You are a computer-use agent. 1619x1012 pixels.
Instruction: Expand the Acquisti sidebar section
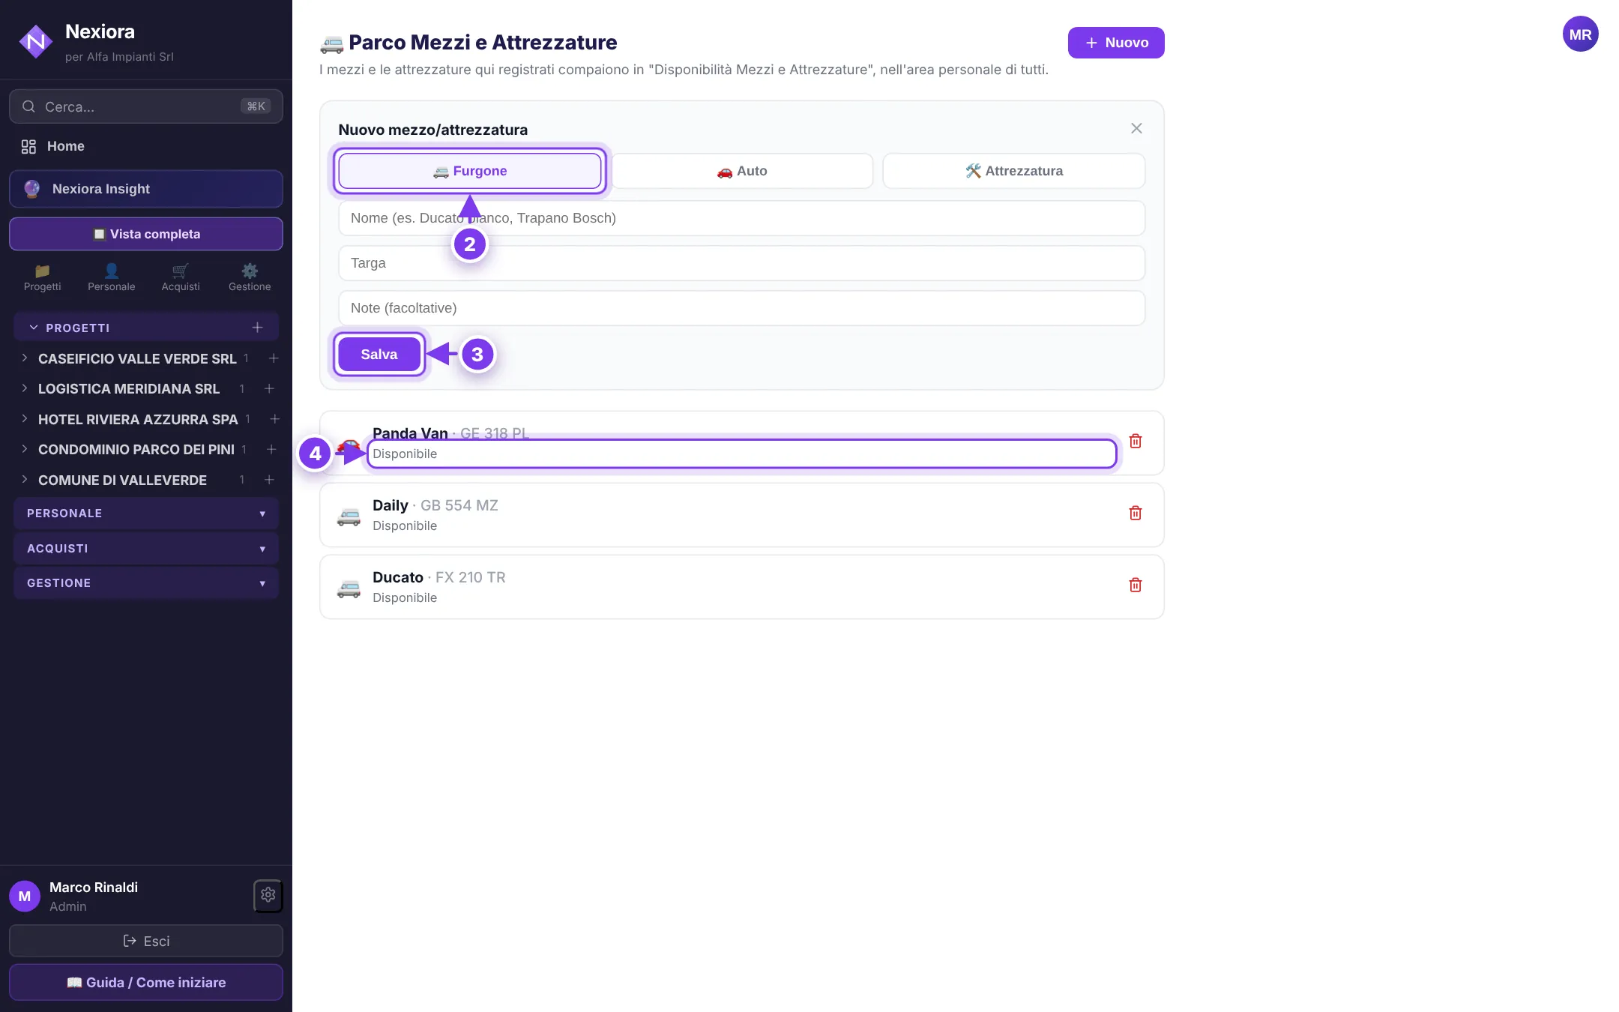point(146,549)
